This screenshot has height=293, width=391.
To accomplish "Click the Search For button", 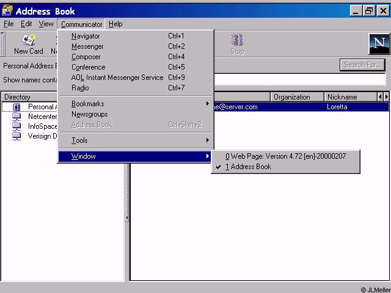I will pos(362,65).
